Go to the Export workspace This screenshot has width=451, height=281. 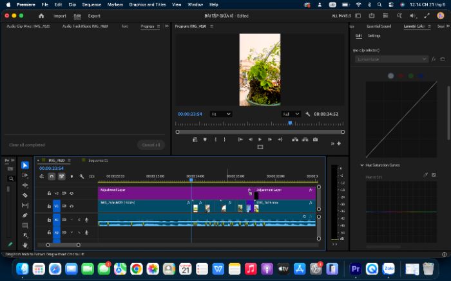click(x=94, y=16)
